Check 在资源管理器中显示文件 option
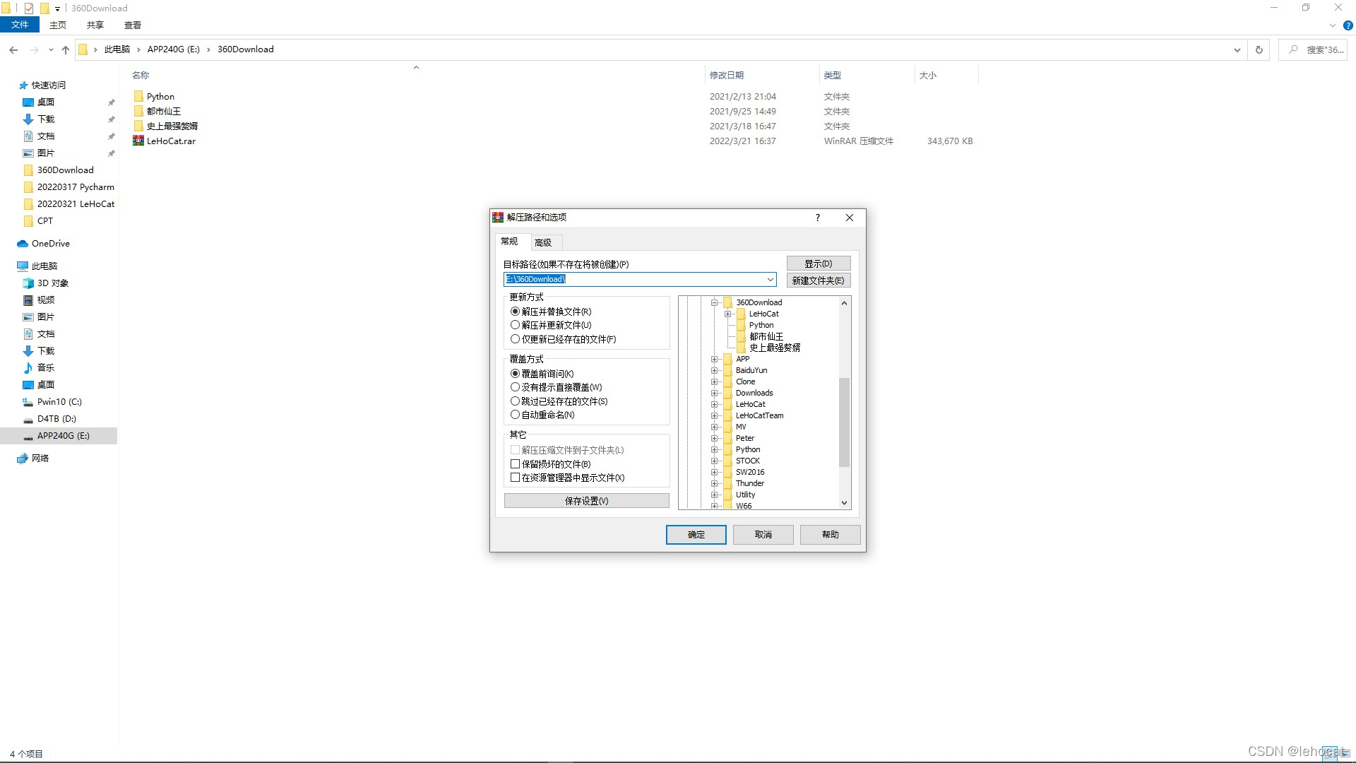This screenshot has width=1356, height=763. (x=515, y=478)
